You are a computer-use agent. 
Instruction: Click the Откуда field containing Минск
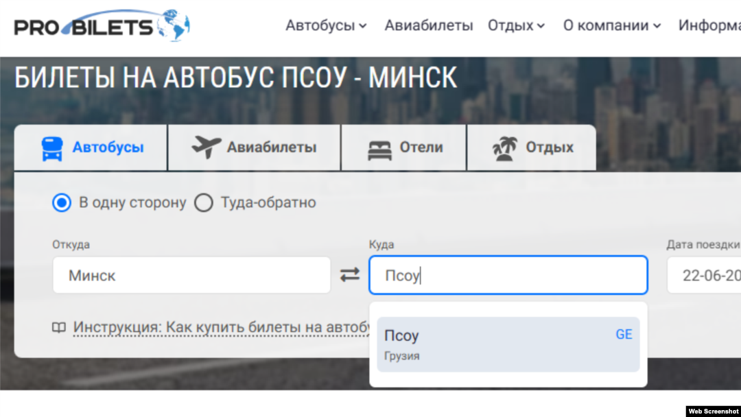point(191,275)
